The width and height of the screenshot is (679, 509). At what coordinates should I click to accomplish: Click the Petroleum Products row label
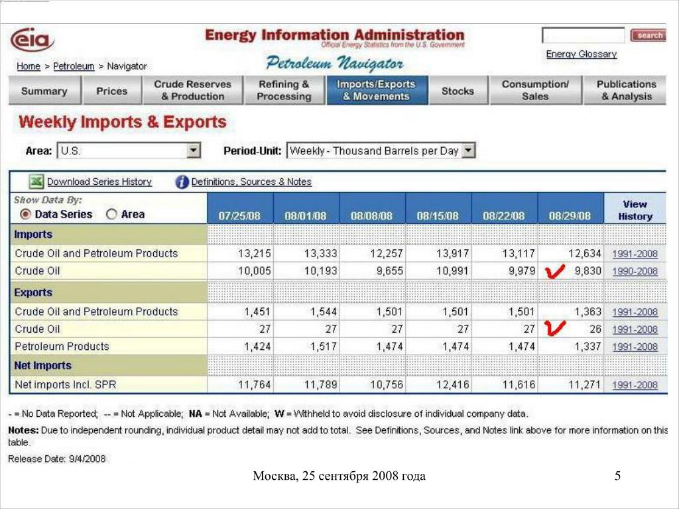pyautogui.click(x=62, y=346)
